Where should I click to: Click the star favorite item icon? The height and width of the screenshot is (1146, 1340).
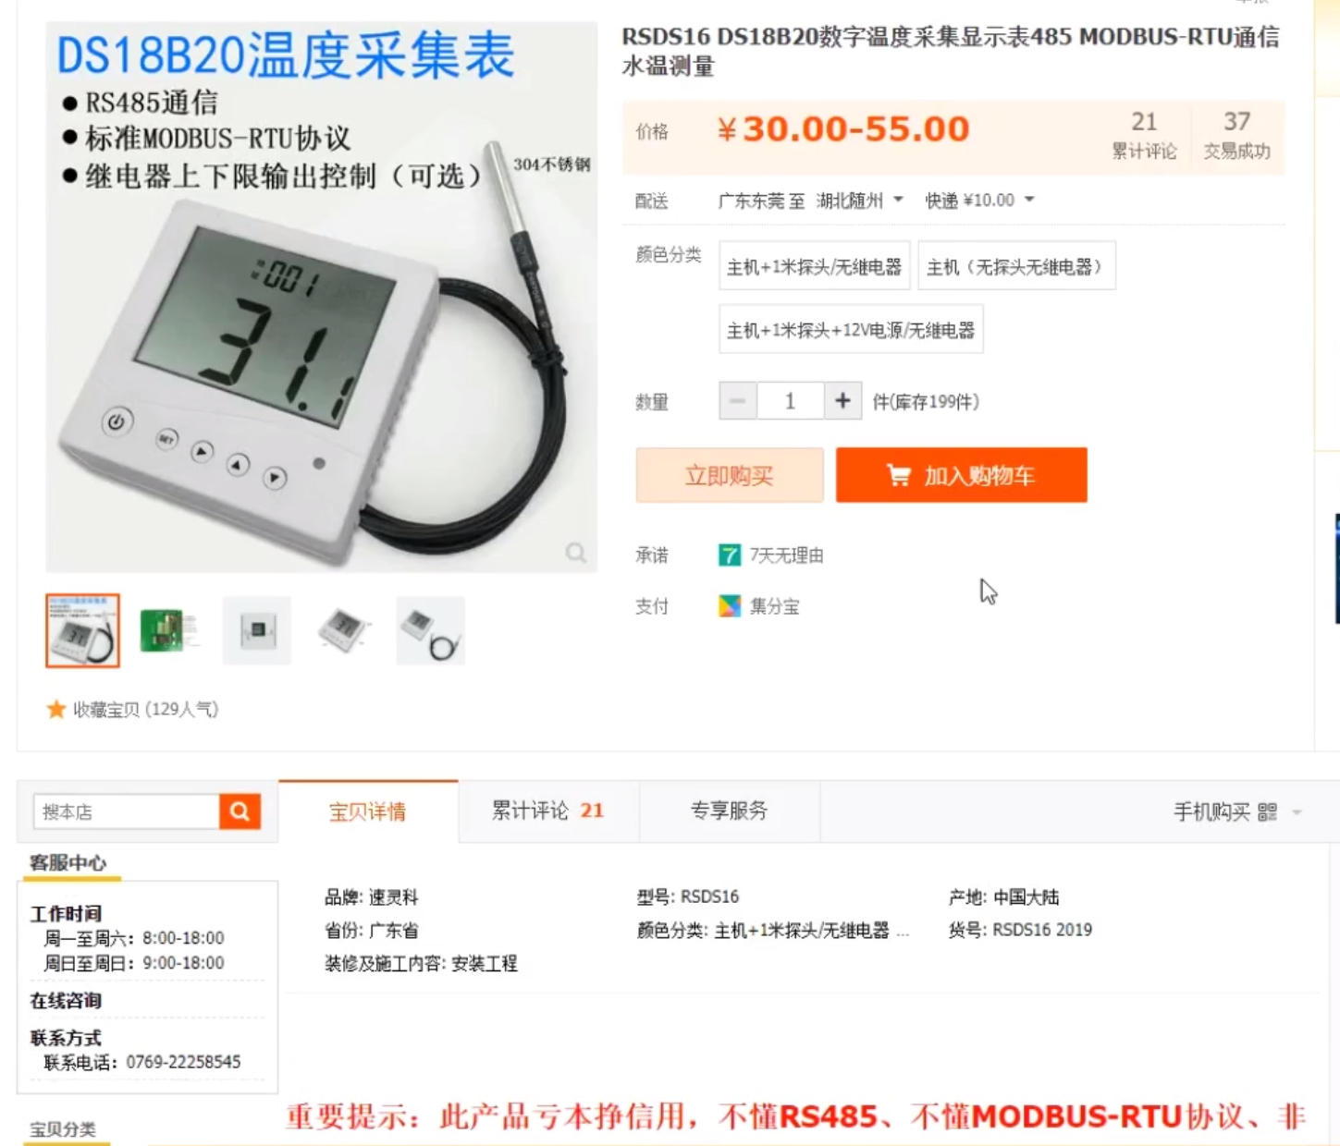[55, 709]
